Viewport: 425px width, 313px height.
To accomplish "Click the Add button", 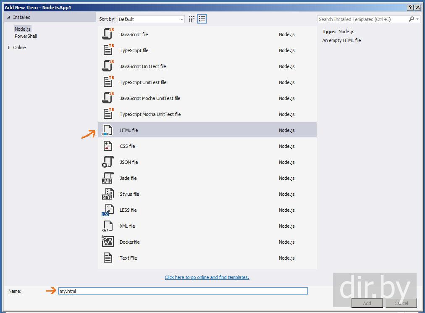I will pyautogui.click(x=367, y=303).
